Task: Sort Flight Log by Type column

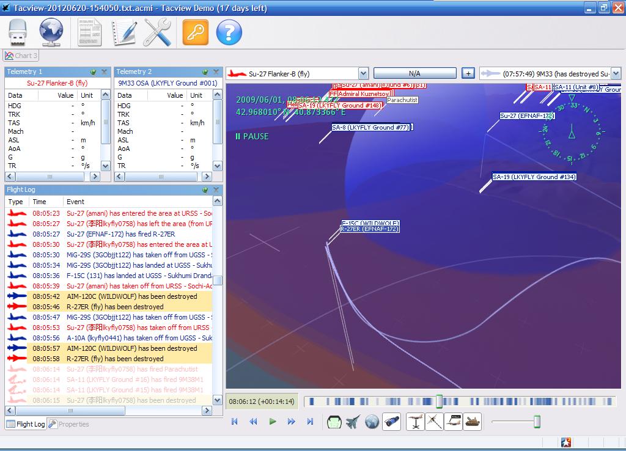Action: pyautogui.click(x=17, y=202)
